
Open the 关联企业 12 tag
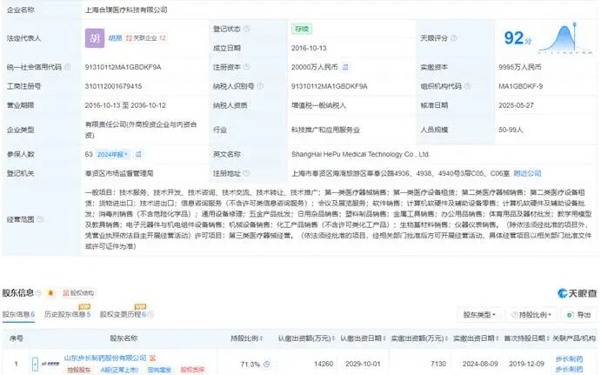tap(146, 38)
